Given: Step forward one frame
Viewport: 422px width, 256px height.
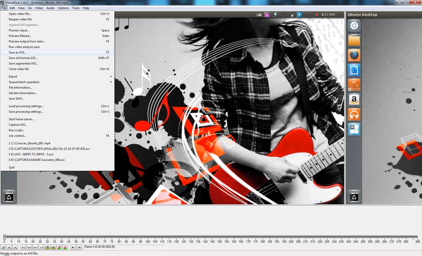Looking at the screenshot, I should 35,247.
